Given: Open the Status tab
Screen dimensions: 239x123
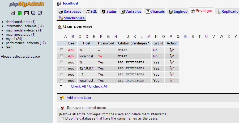Looking at the screenshot, I should tap(109, 11).
